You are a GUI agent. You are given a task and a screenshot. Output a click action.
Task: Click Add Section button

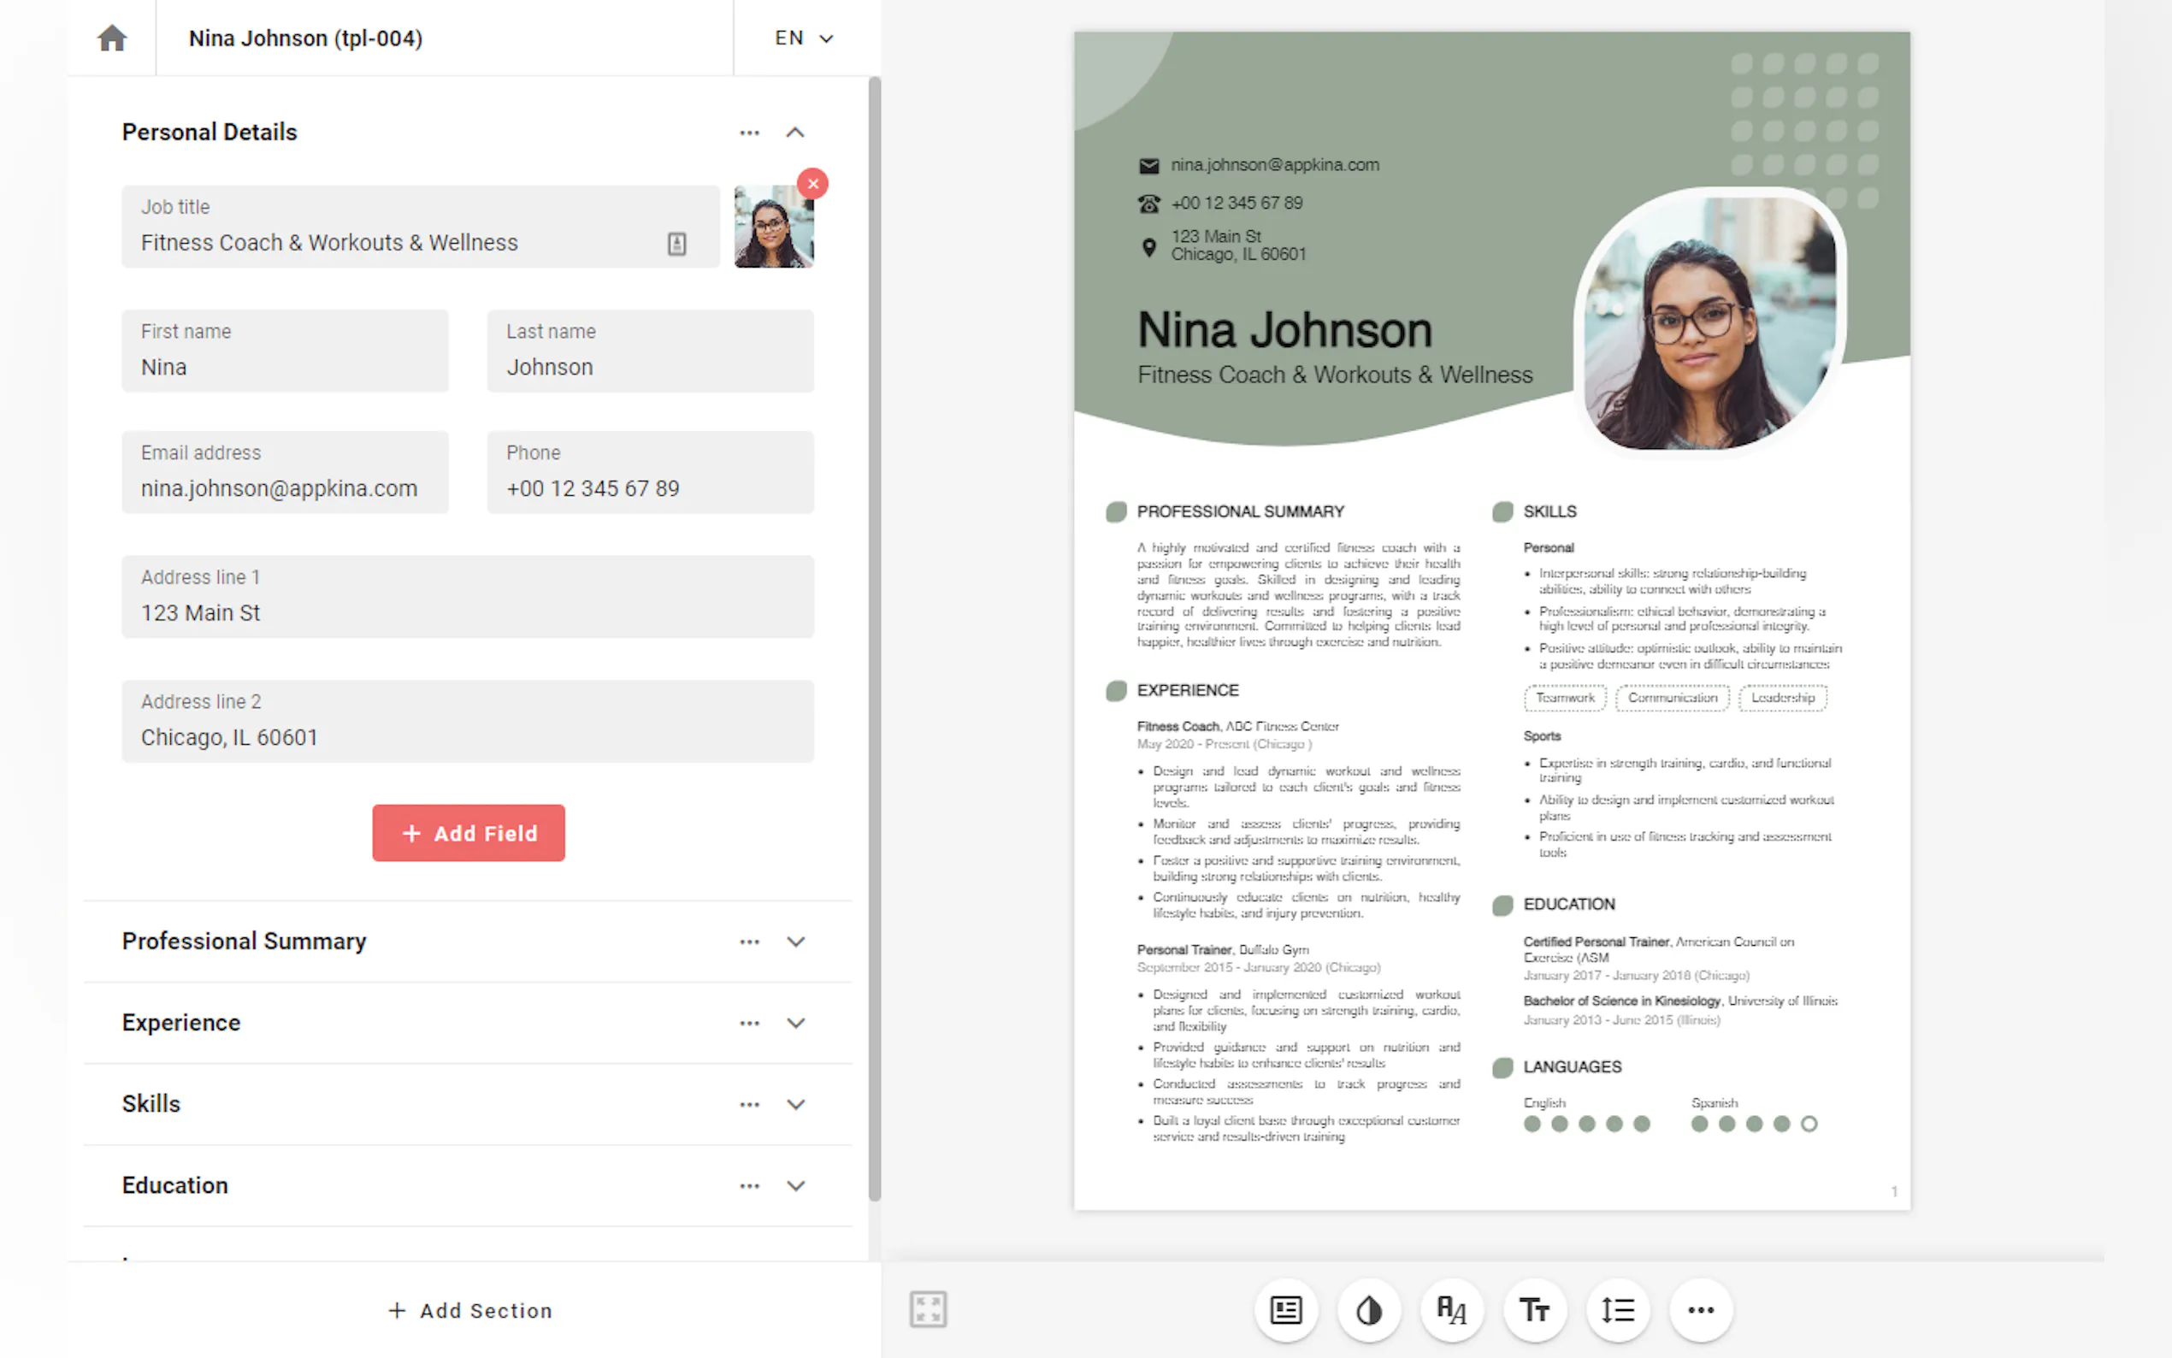(469, 1310)
